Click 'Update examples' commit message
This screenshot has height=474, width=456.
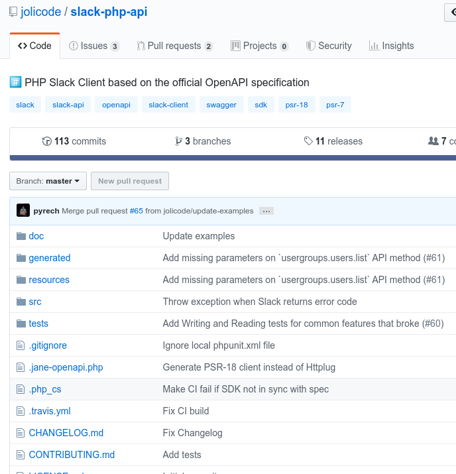[199, 236]
